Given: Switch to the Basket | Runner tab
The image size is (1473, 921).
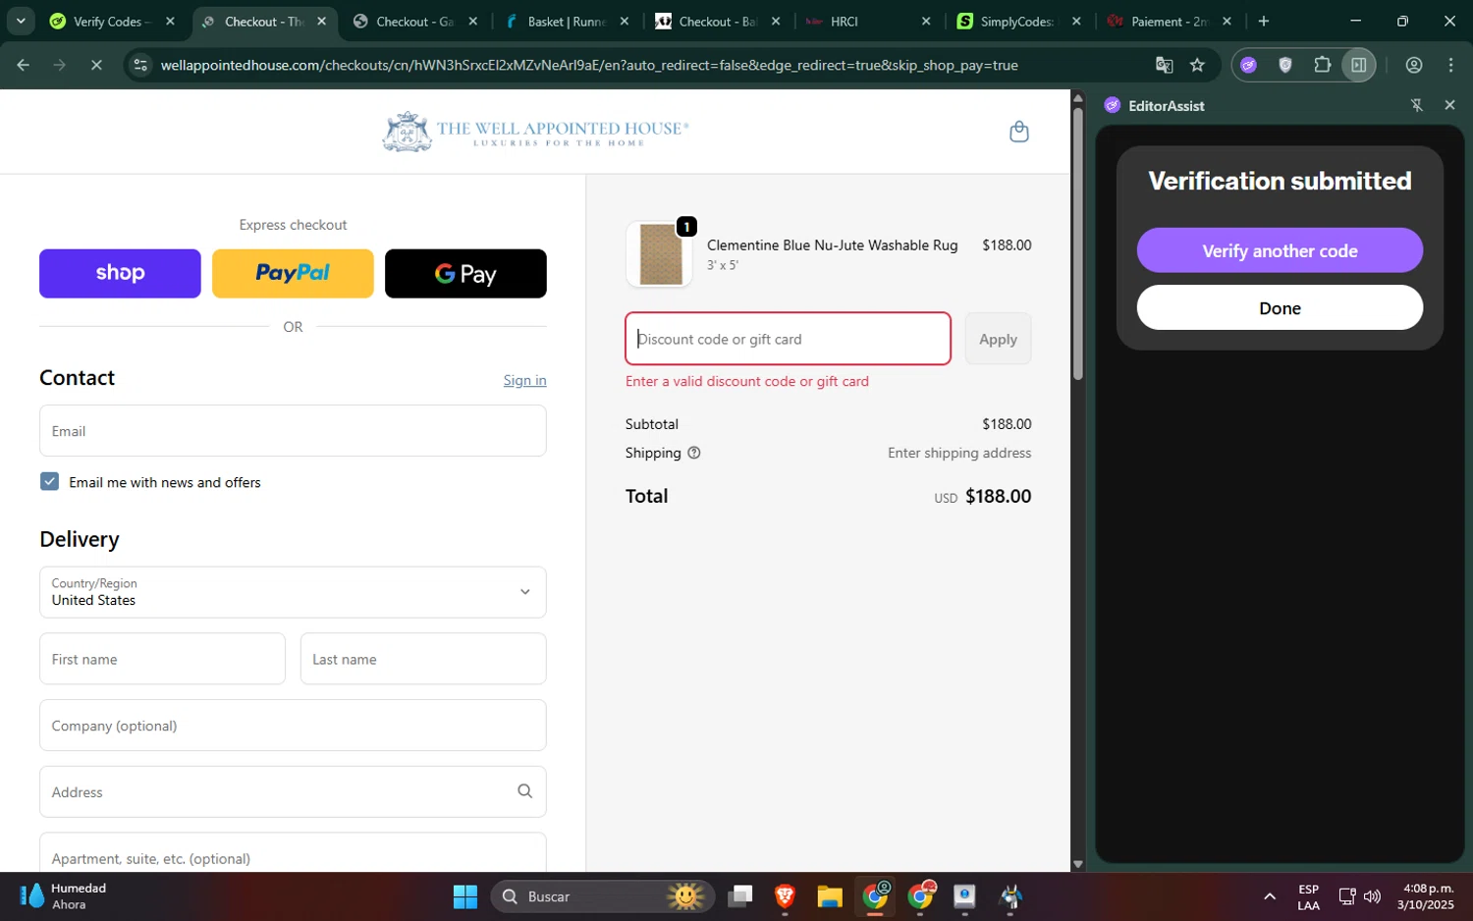Looking at the screenshot, I should (x=567, y=21).
